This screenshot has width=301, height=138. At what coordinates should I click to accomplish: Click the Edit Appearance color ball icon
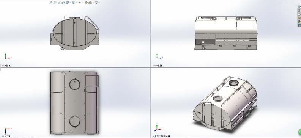pyautogui.click(x=86, y=3)
